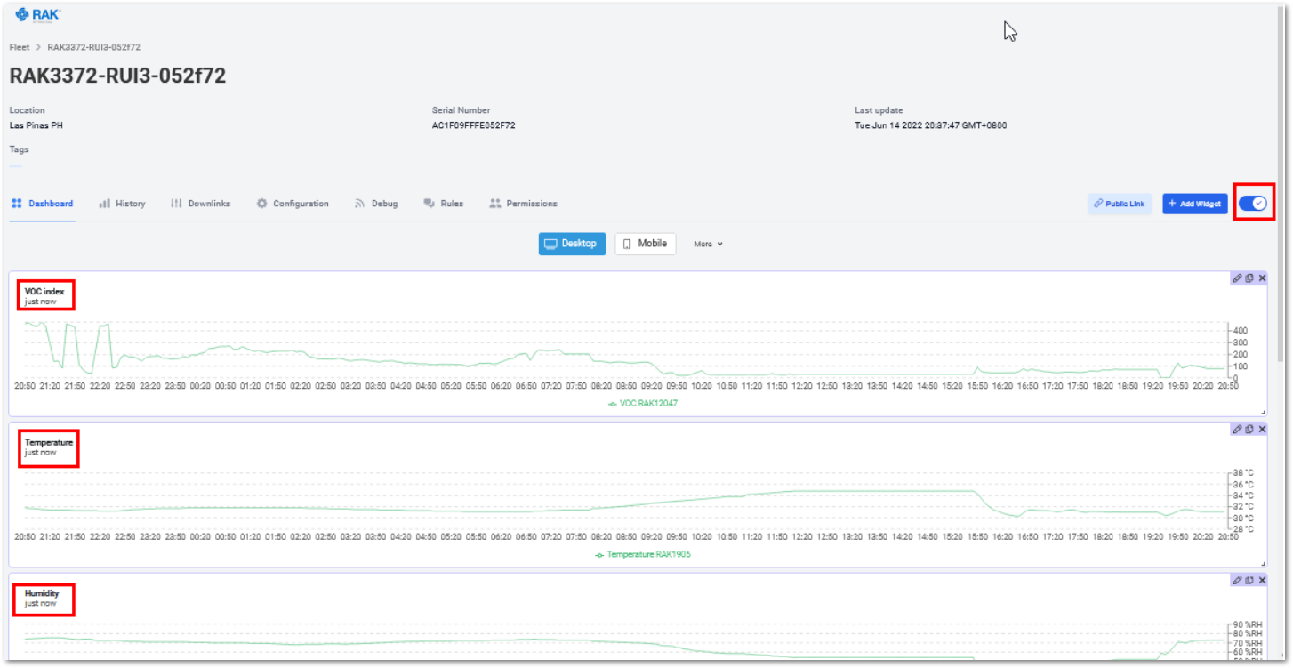This screenshot has height=668, width=1293.
Task: Edit the Humidity widget
Action: (x=1237, y=581)
